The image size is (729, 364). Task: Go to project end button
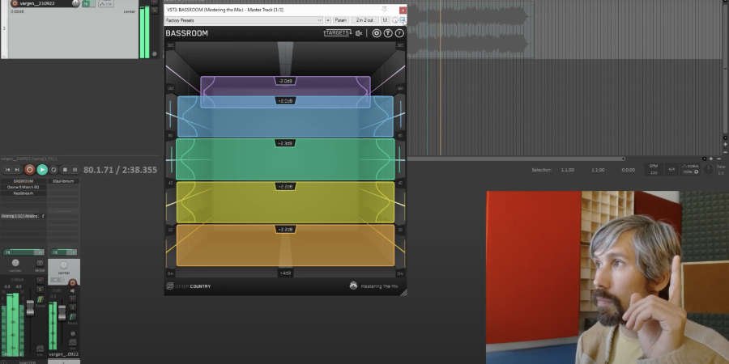[x=17, y=170]
